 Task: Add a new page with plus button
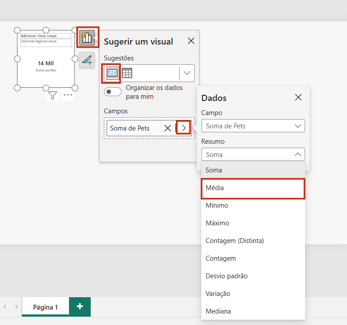pyautogui.click(x=80, y=306)
